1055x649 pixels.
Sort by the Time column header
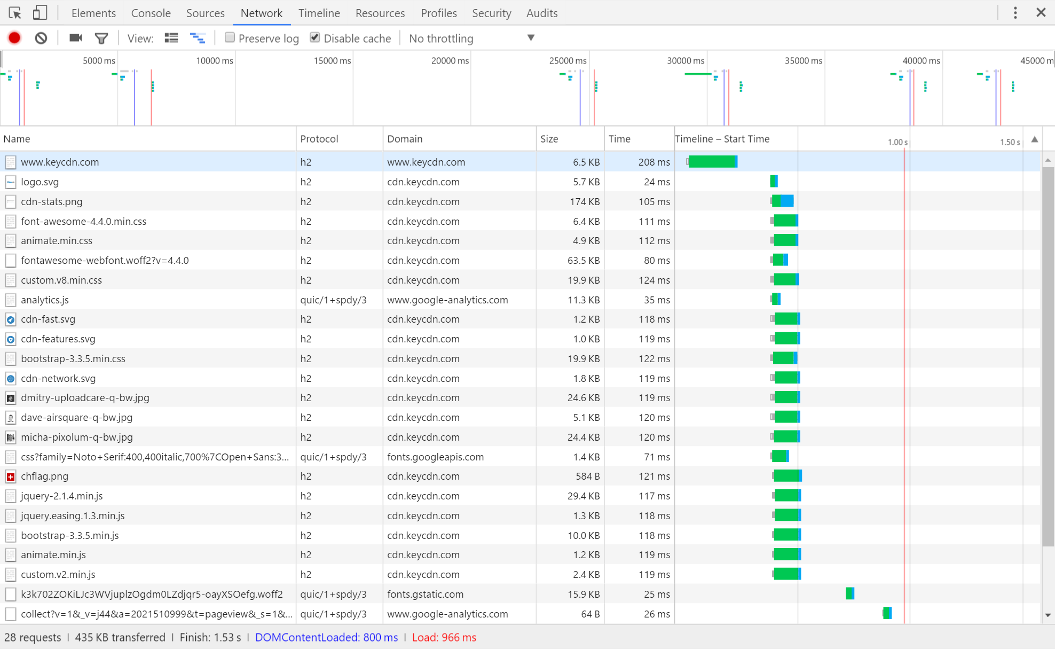pyautogui.click(x=639, y=139)
